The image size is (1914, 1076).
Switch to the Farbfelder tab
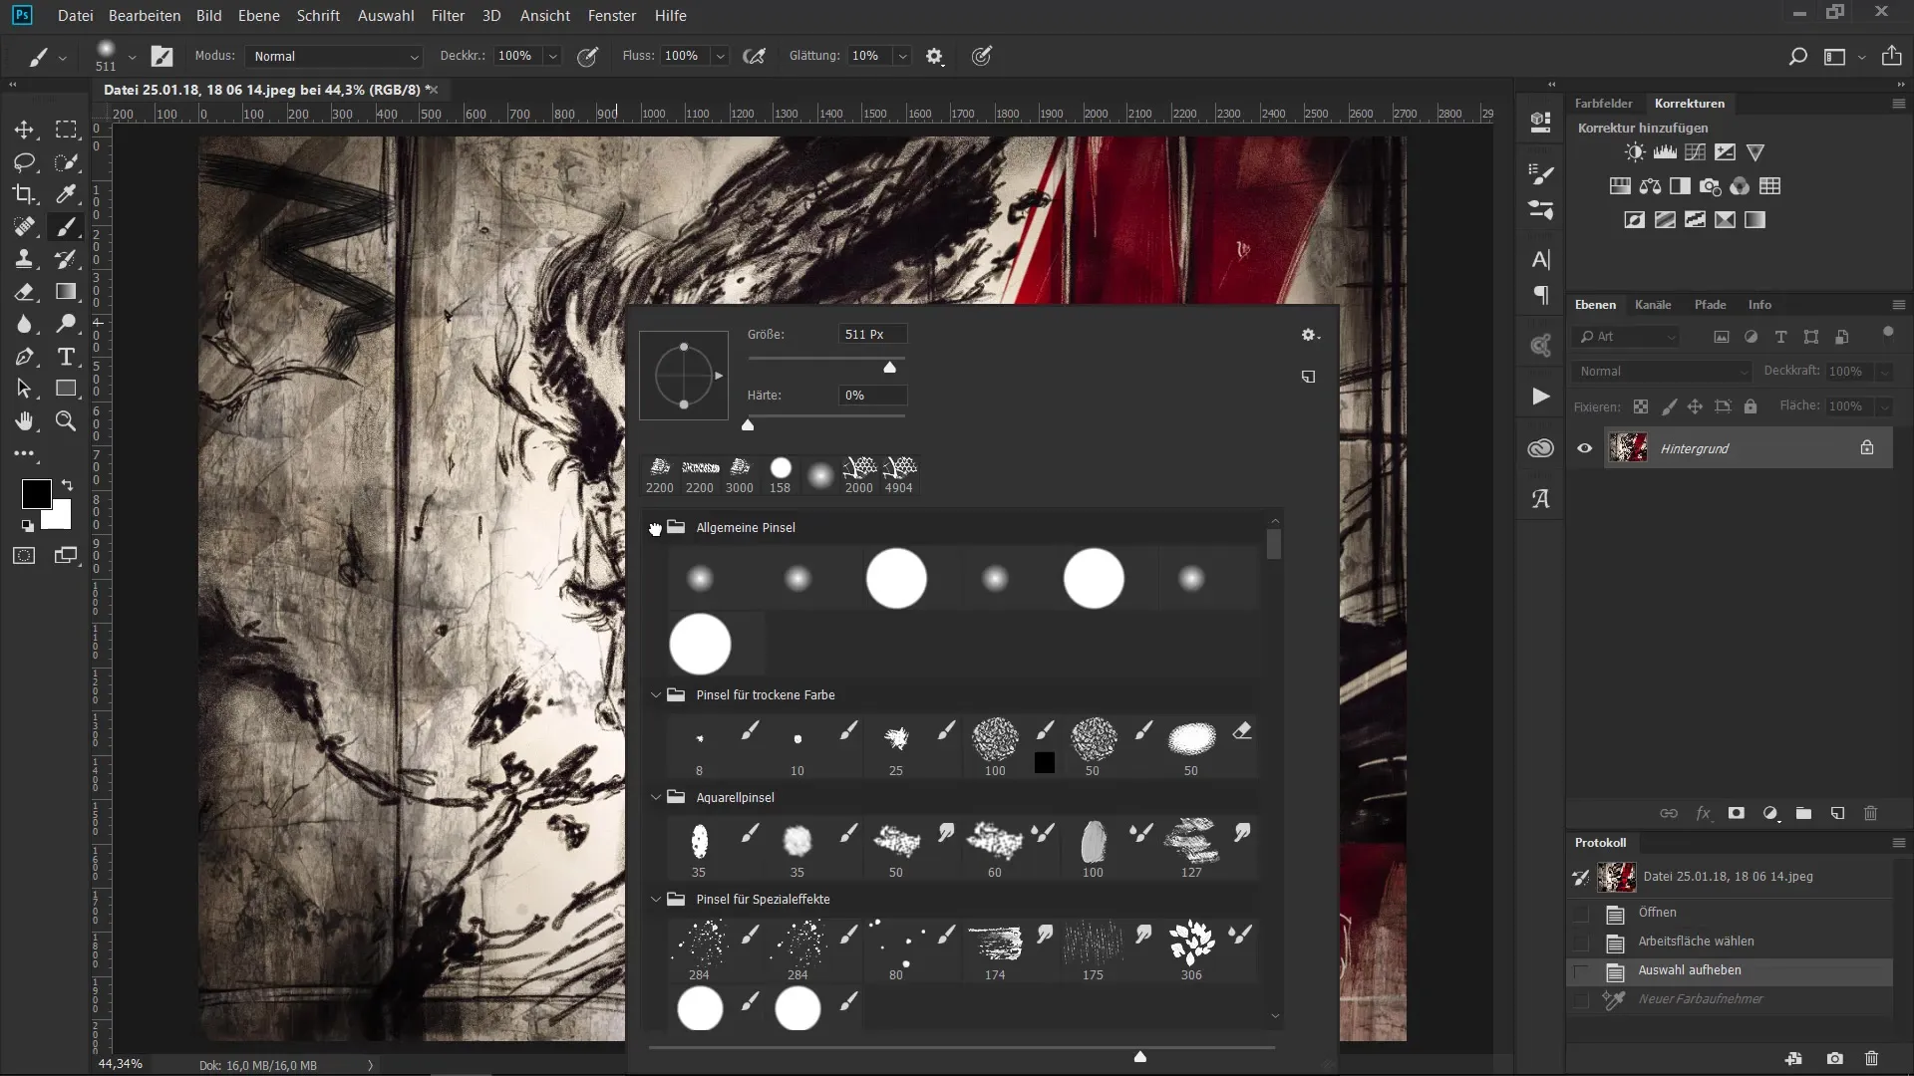click(x=1603, y=104)
